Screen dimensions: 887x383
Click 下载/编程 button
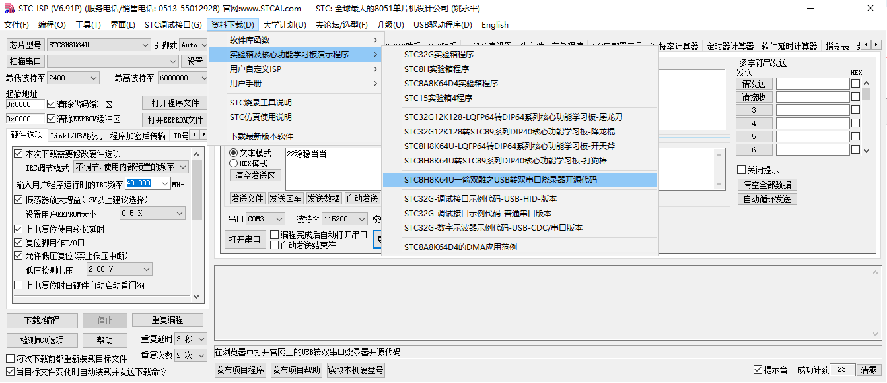[42, 320]
